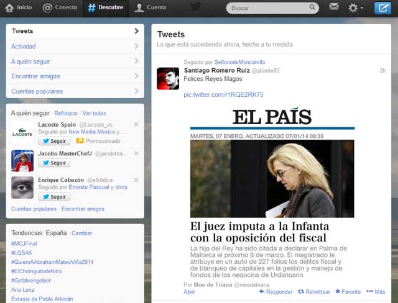Screen dimensions: 398x303
Task: Open #QuieroAAbrahamMateoViña2014 trend
Action: click(x=52, y=262)
